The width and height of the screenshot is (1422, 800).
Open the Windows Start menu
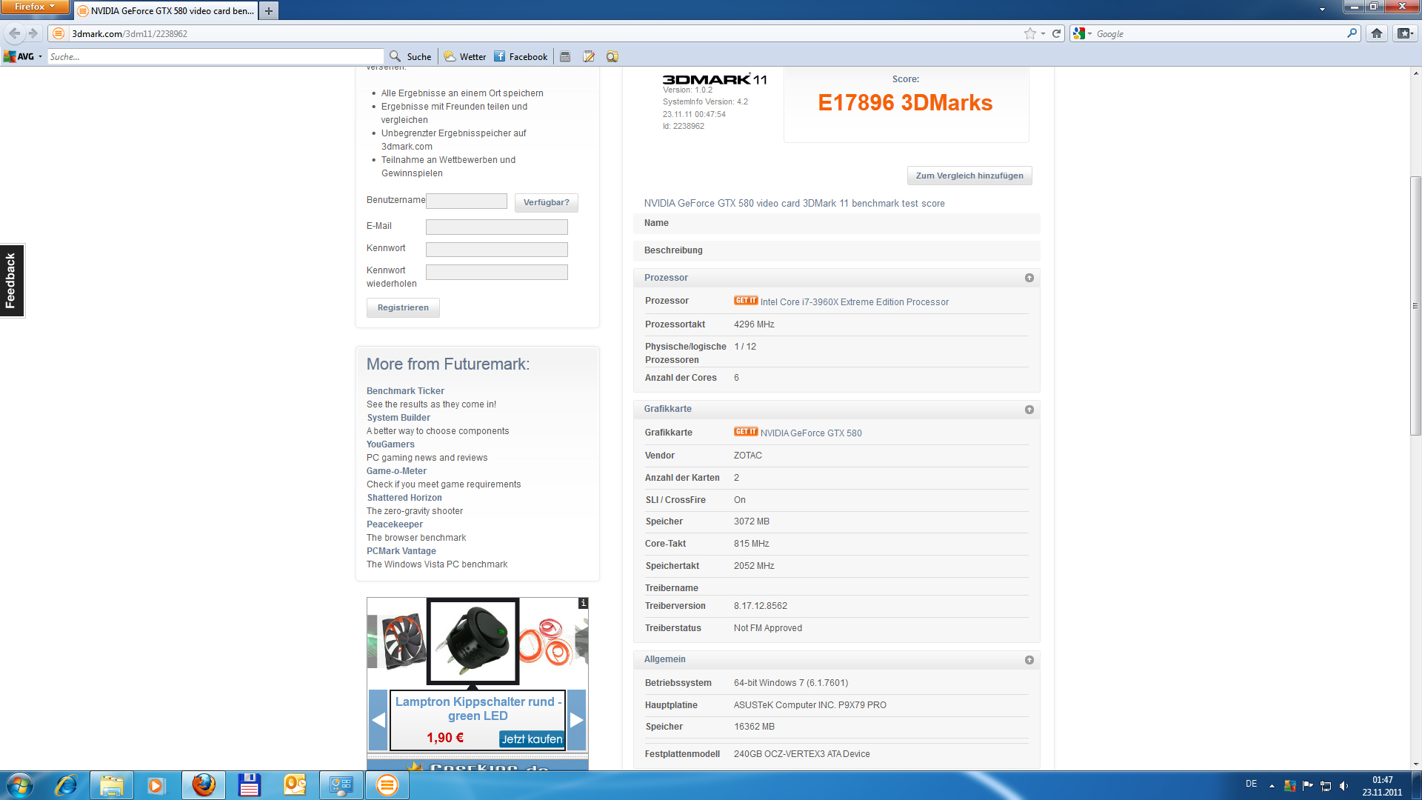[20, 785]
